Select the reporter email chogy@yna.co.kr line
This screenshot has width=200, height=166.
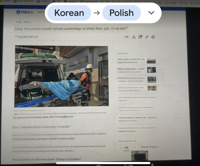coord(43,117)
